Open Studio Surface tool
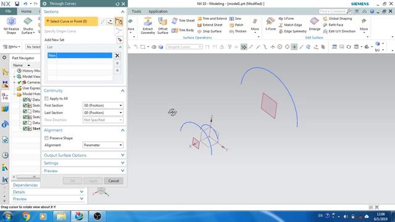Image resolution: width=395 pixels, height=222 pixels. (28, 25)
